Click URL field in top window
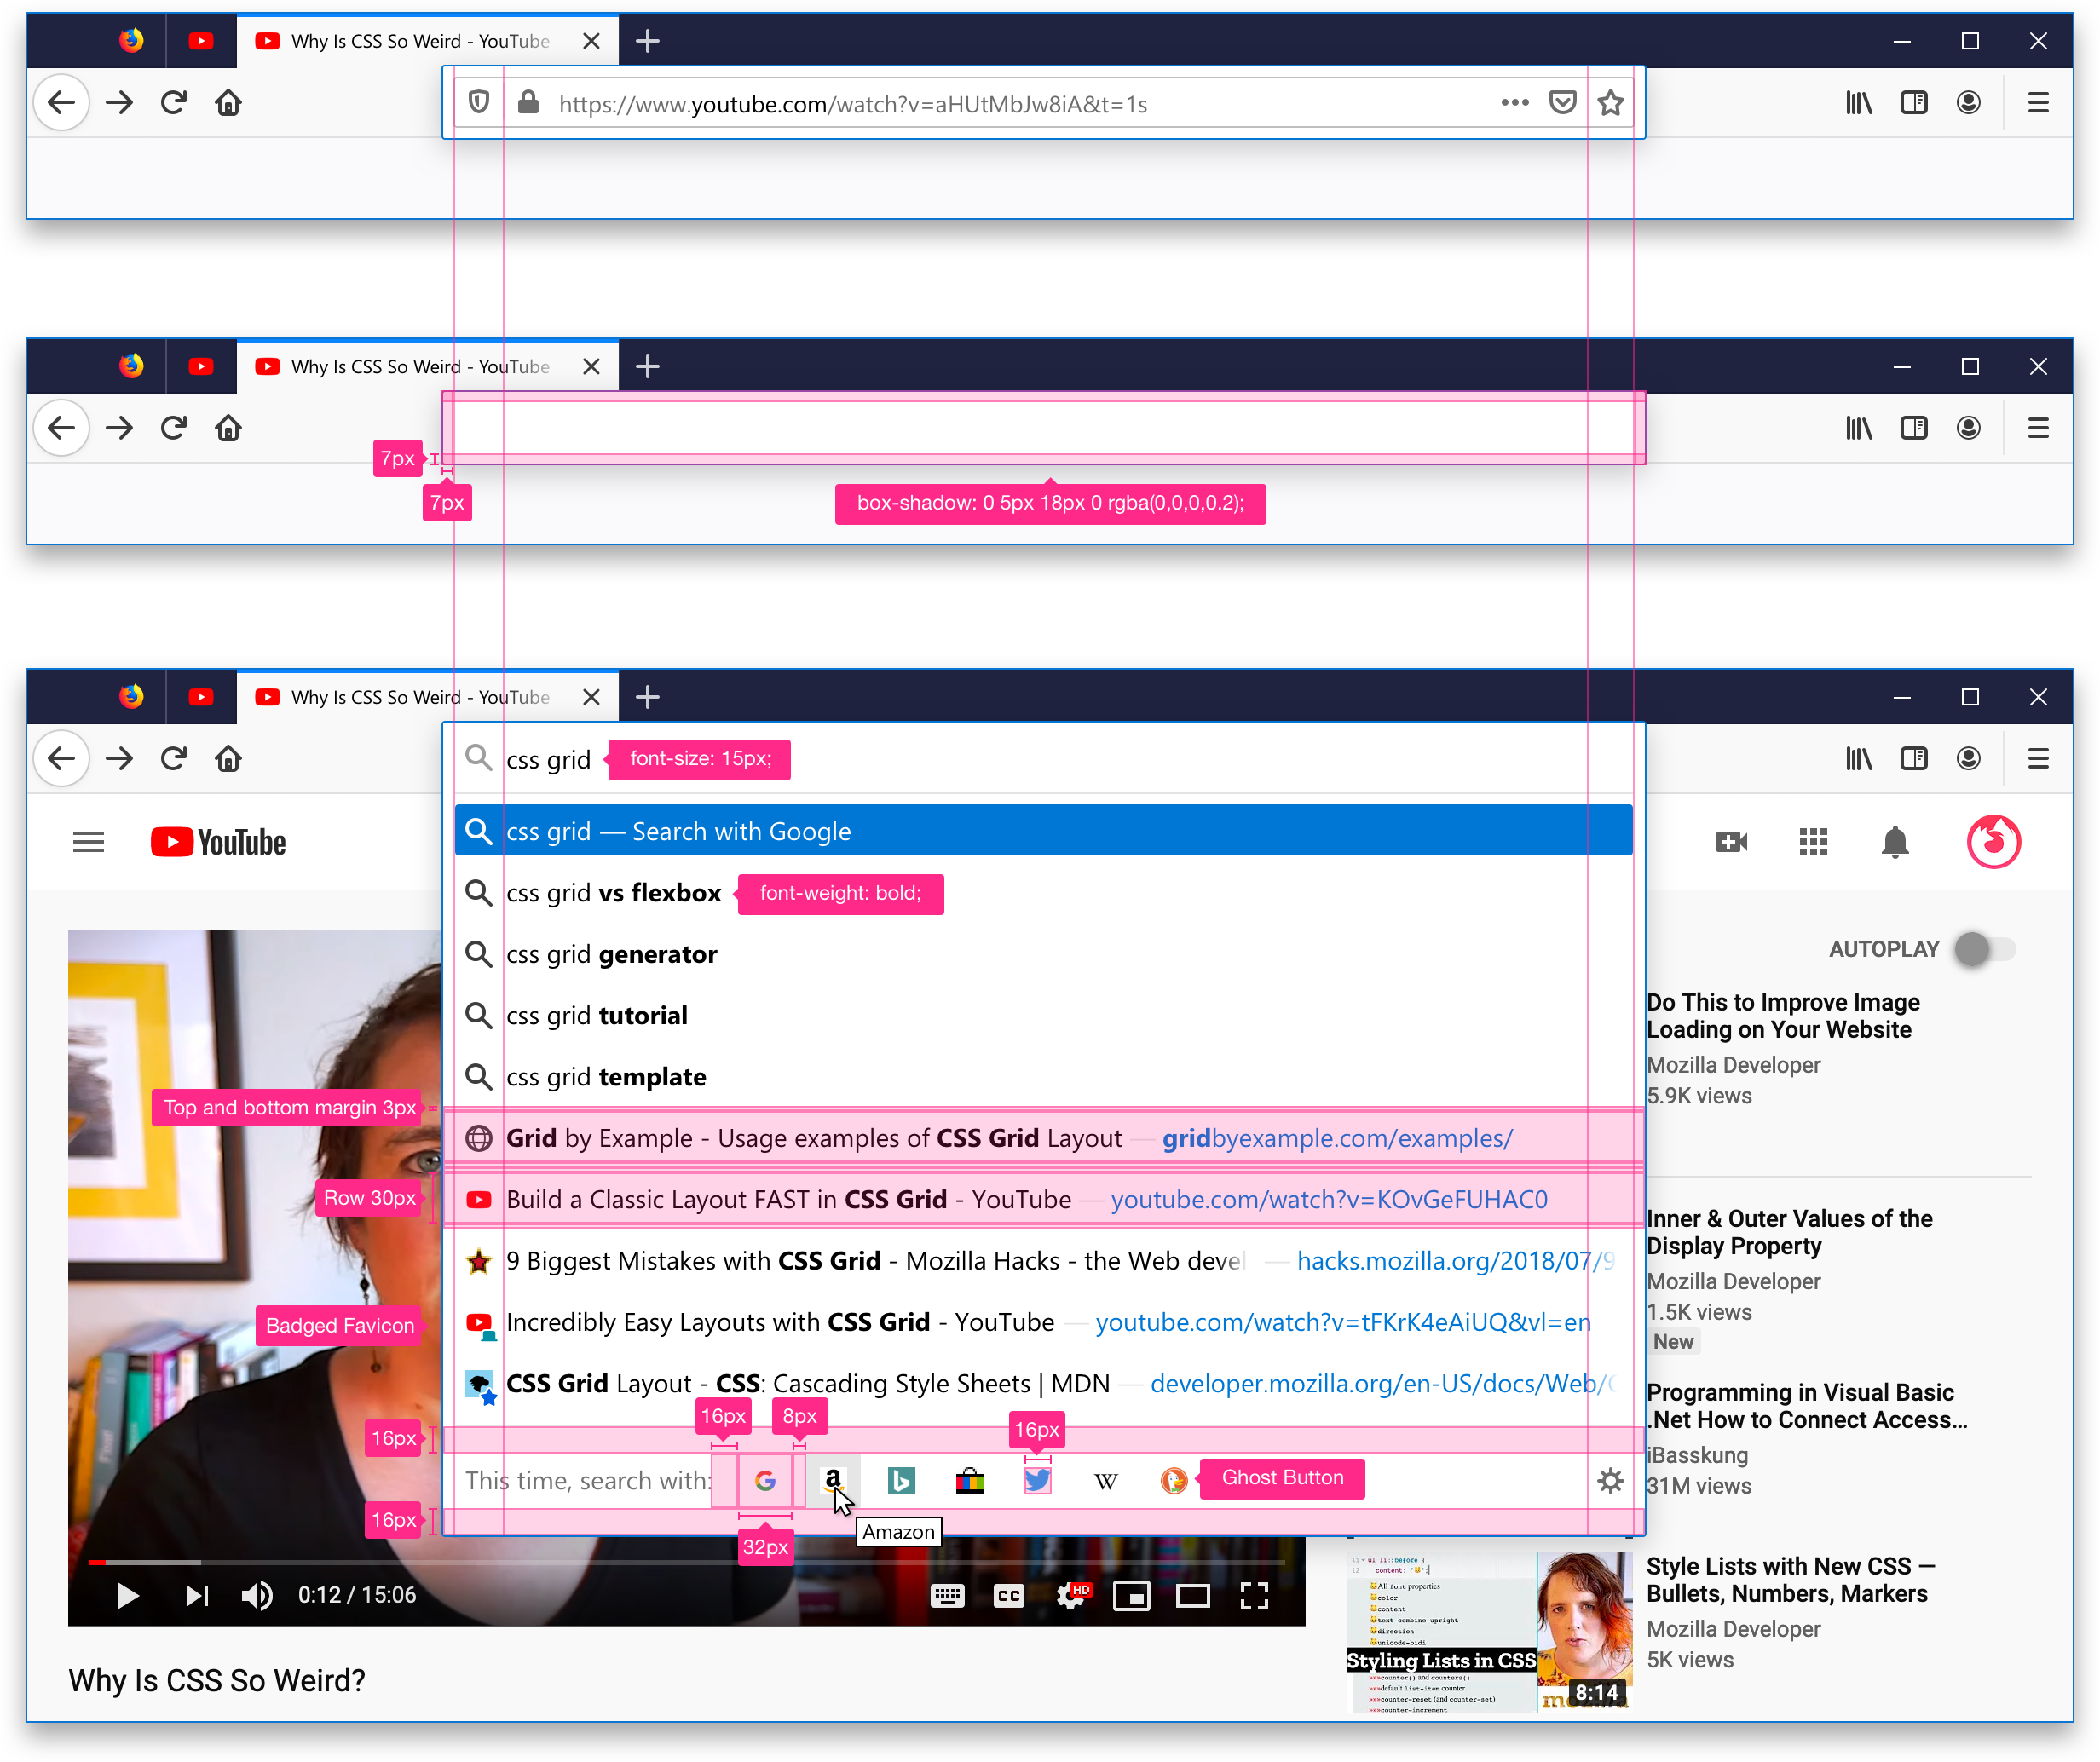Image resolution: width=2100 pixels, height=1762 pixels. click(x=1044, y=102)
